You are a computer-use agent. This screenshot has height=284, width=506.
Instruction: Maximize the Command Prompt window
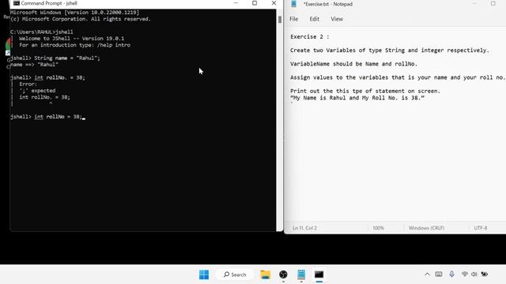point(255,3)
